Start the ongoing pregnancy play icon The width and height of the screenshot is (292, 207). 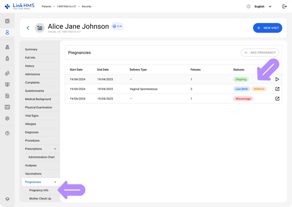277,79
